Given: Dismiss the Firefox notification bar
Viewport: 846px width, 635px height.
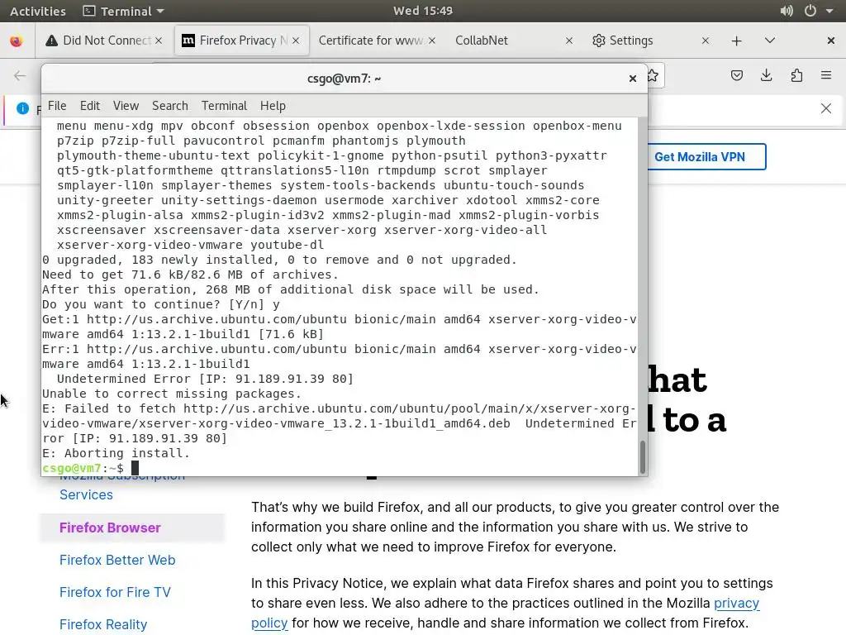Looking at the screenshot, I should 826,108.
